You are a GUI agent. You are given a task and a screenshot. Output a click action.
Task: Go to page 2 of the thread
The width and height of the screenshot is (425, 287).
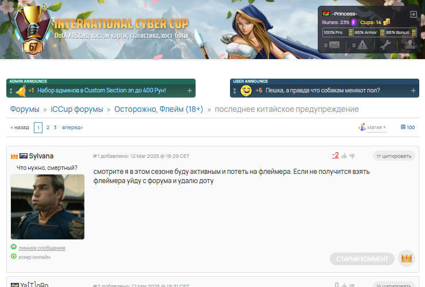point(48,127)
